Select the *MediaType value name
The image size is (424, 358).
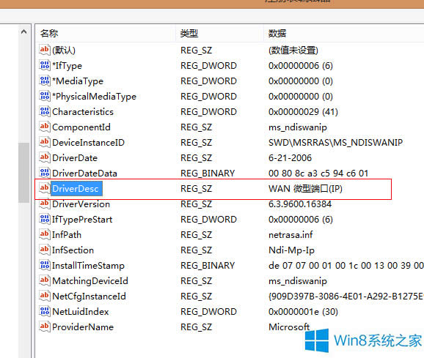[78, 81]
